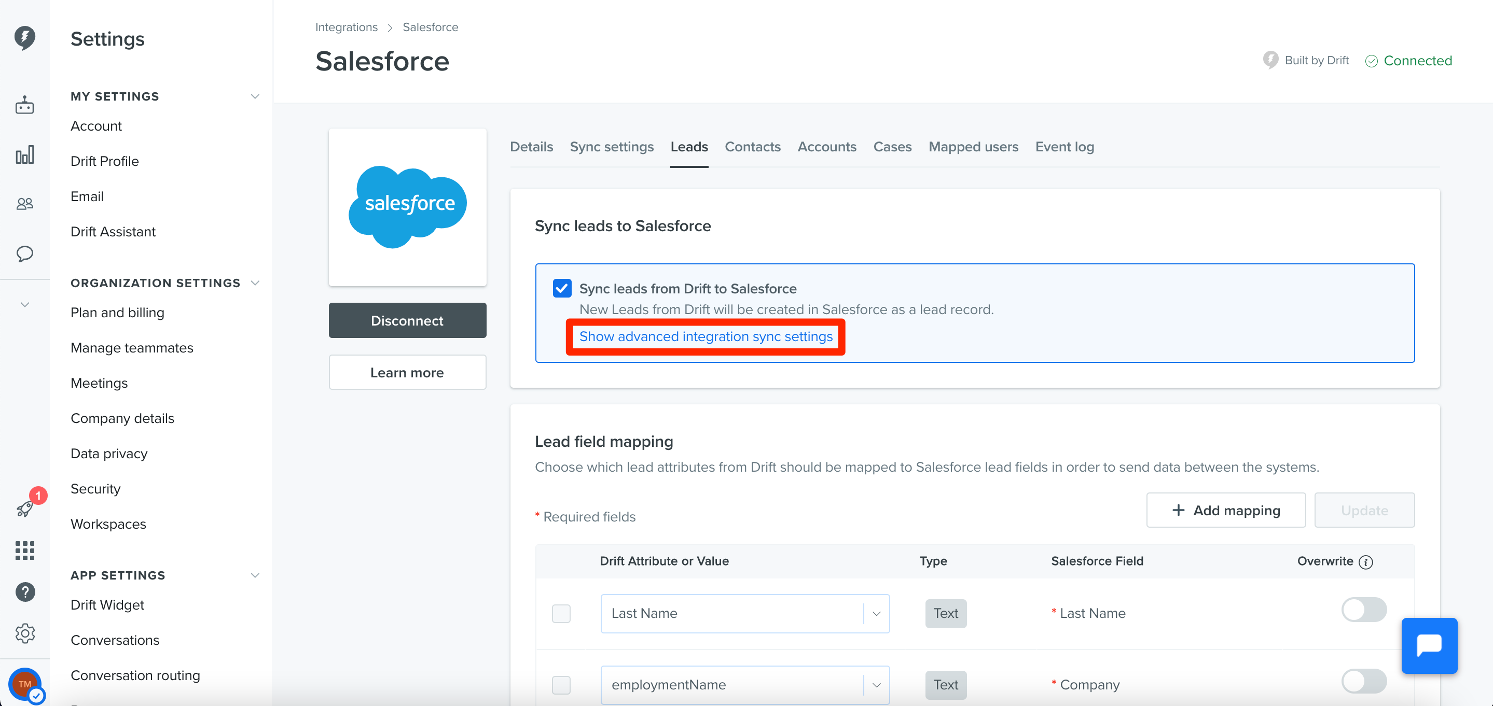Select the employmentName mapping row checkbox
Screen dimensions: 1493x706
(x=561, y=685)
